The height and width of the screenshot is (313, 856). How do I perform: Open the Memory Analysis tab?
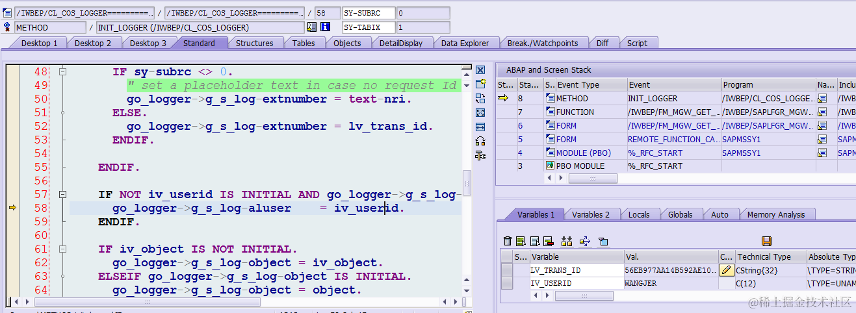click(776, 214)
